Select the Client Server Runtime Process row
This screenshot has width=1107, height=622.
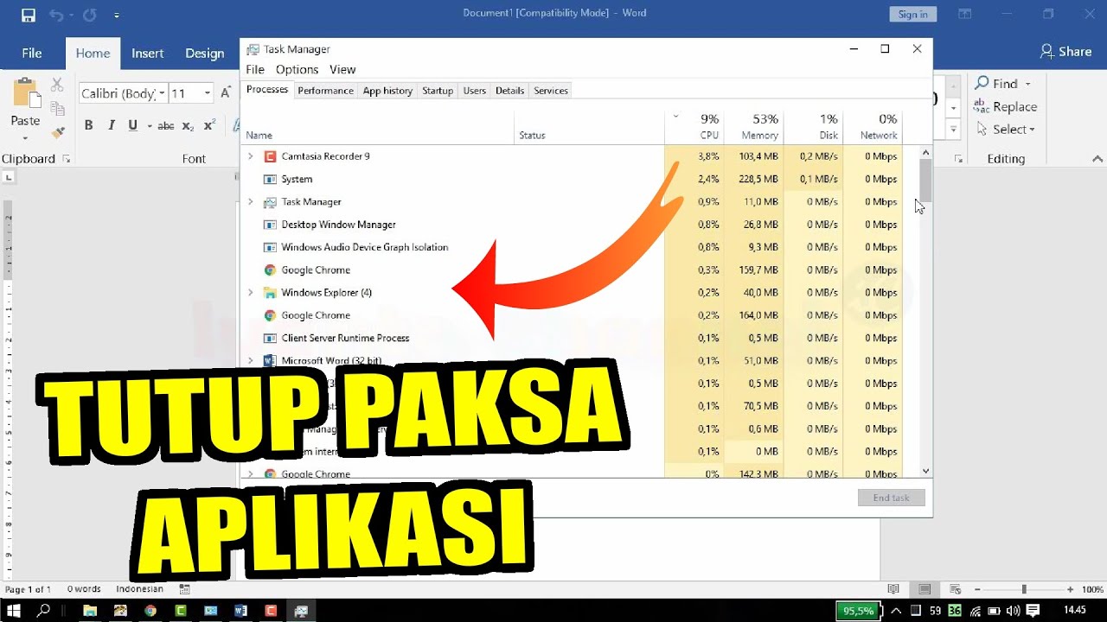pos(573,338)
